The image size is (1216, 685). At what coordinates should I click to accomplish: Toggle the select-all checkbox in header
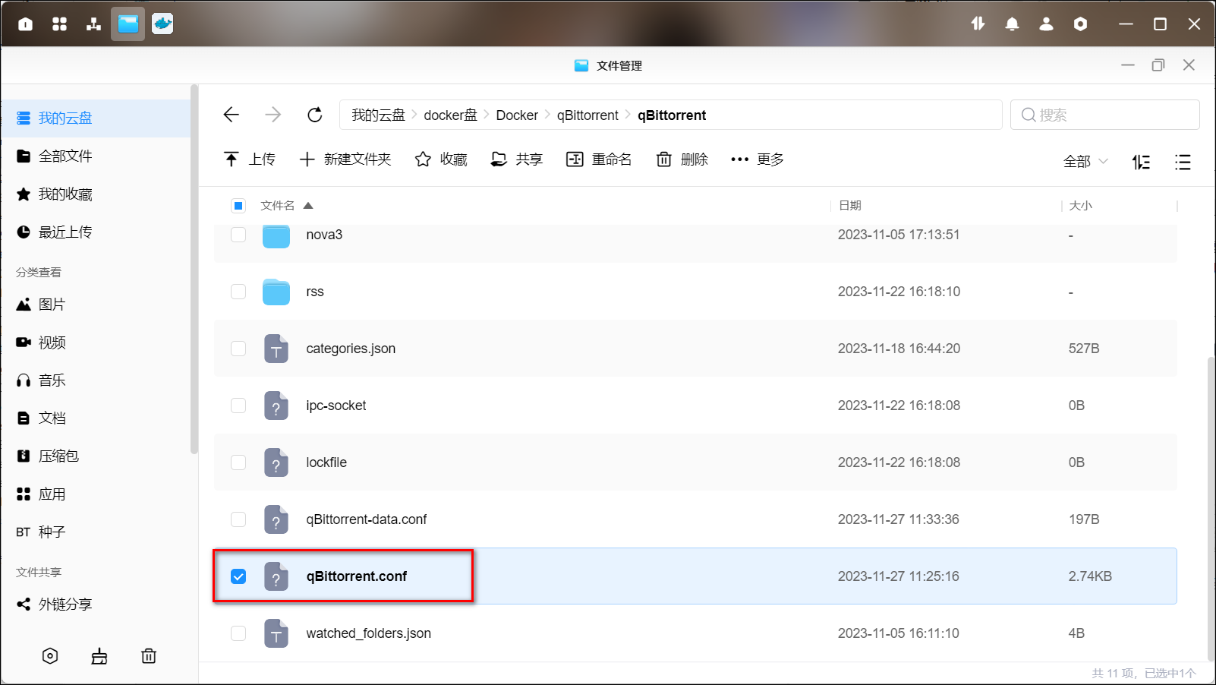(x=238, y=206)
